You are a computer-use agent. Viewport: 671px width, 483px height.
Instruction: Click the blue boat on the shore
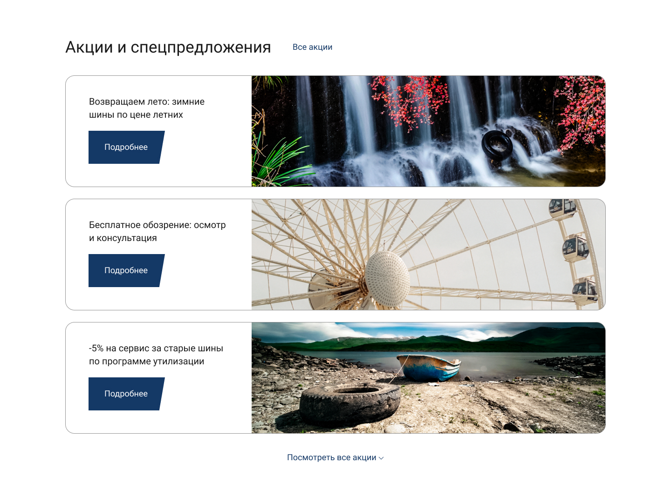click(x=429, y=367)
